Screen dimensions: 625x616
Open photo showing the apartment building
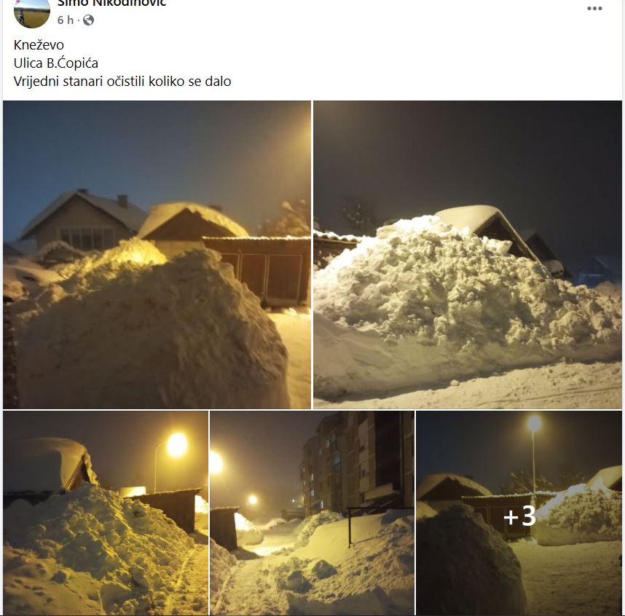[312, 513]
